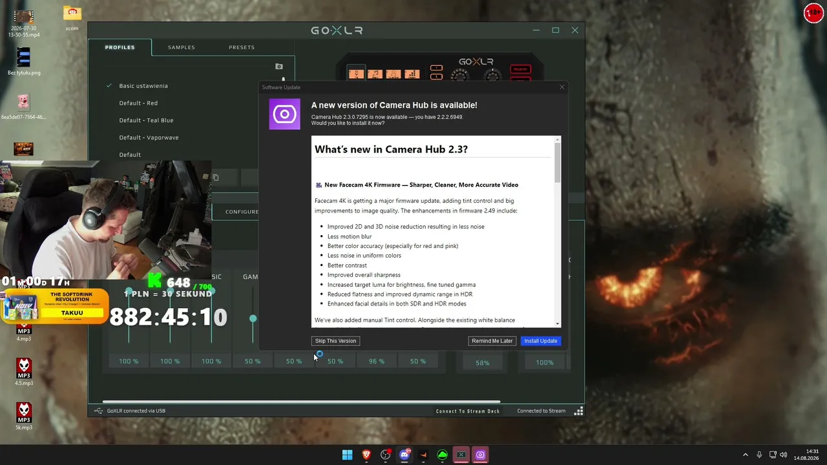
Task: Open the Windows Start menu
Action: point(347,455)
